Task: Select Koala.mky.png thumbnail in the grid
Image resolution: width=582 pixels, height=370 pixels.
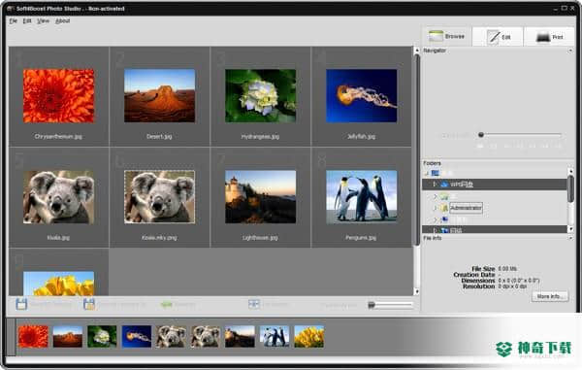Action: point(160,197)
